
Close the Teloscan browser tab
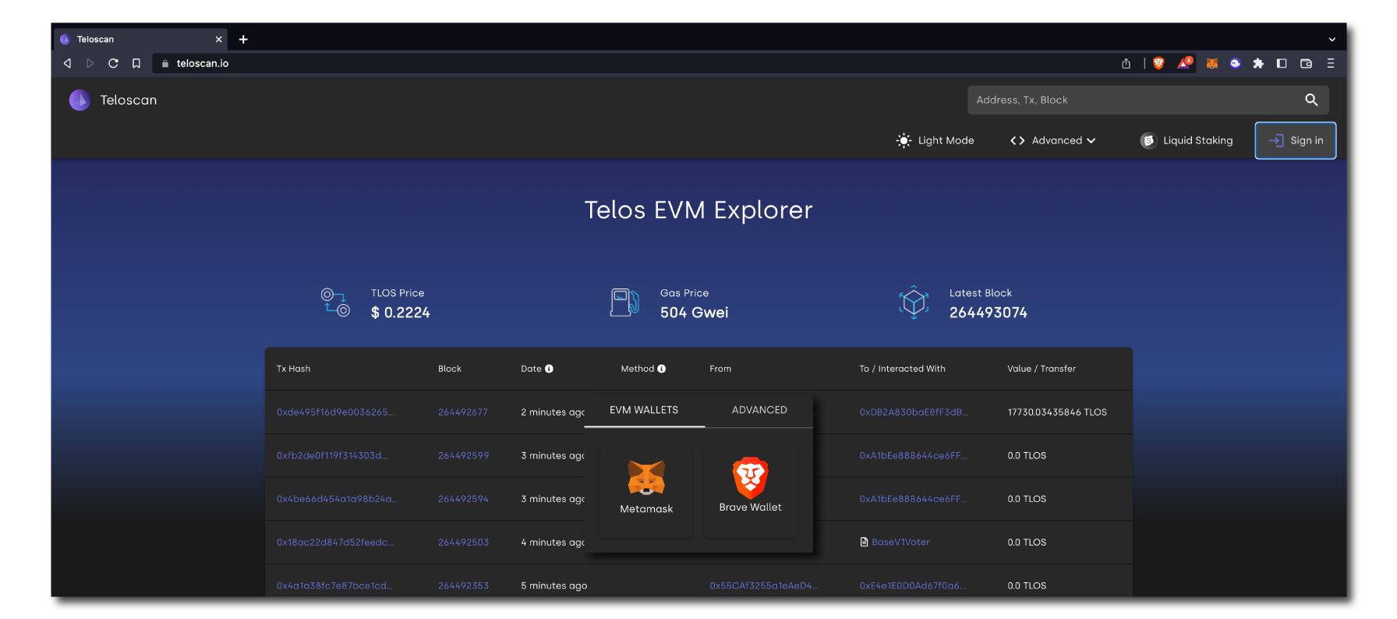pos(218,39)
